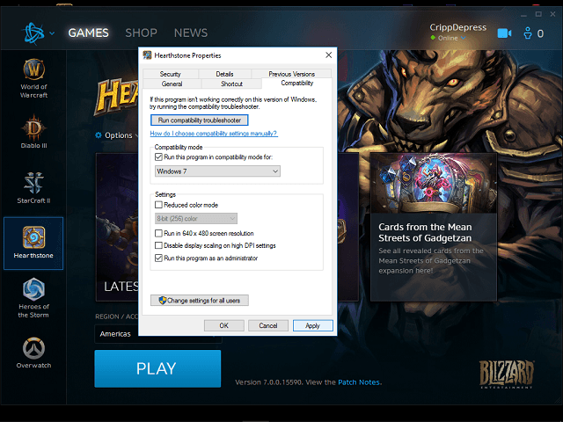This screenshot has width=563, height=422.
Task: Minimize the Battle.net window
Action: [x=523, y=15]
